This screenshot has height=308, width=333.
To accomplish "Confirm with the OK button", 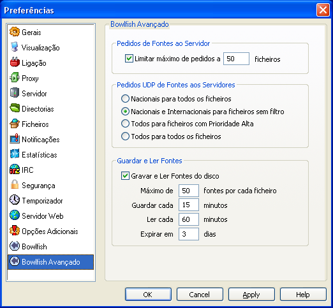I will tap(148, 295).
